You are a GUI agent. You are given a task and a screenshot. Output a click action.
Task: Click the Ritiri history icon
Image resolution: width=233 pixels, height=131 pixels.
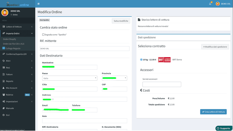pos(4,61)
